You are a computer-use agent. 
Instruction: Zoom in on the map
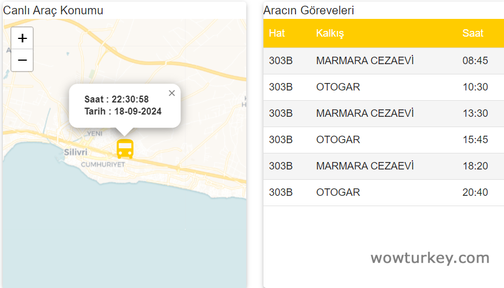[22, 38]
